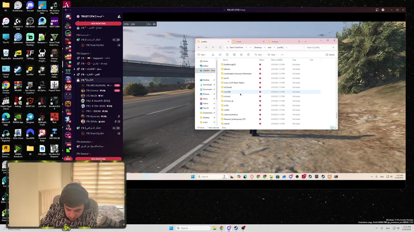The width and height of the screenshot is (414, 232).
Task: Select the Lamborghini_Huracan_Perfomante folder
Action: pos(237,73)
